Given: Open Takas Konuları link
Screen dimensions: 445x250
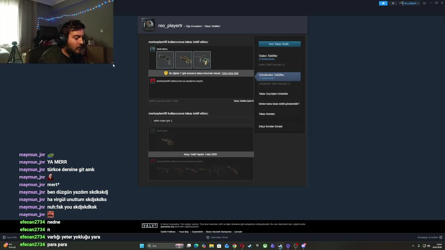Looking at the screenshot, I should [x=267, y=114].
